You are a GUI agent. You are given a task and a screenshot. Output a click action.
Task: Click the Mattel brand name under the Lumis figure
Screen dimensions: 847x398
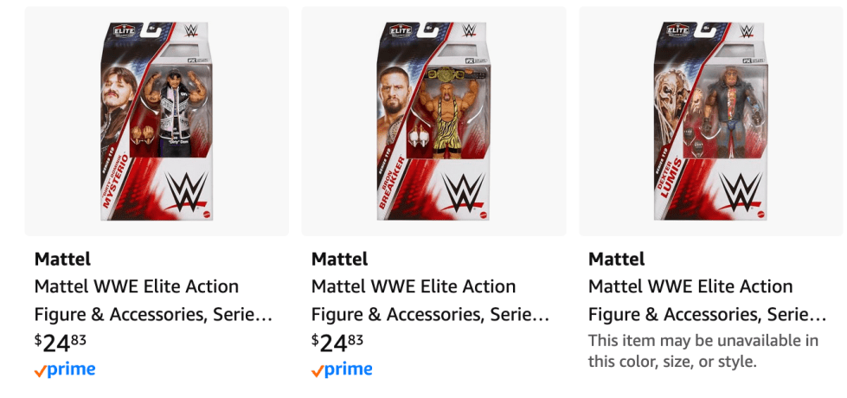pyautogui.click(x=616, y=259)
